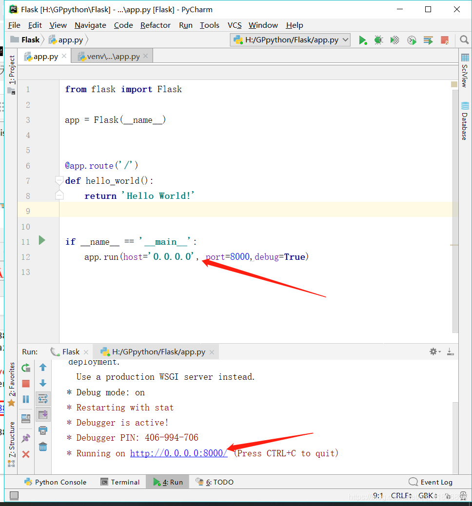Viewport: 472px width, 506px height.
Task: Run app.py with the green Run button
Action: 363,40
